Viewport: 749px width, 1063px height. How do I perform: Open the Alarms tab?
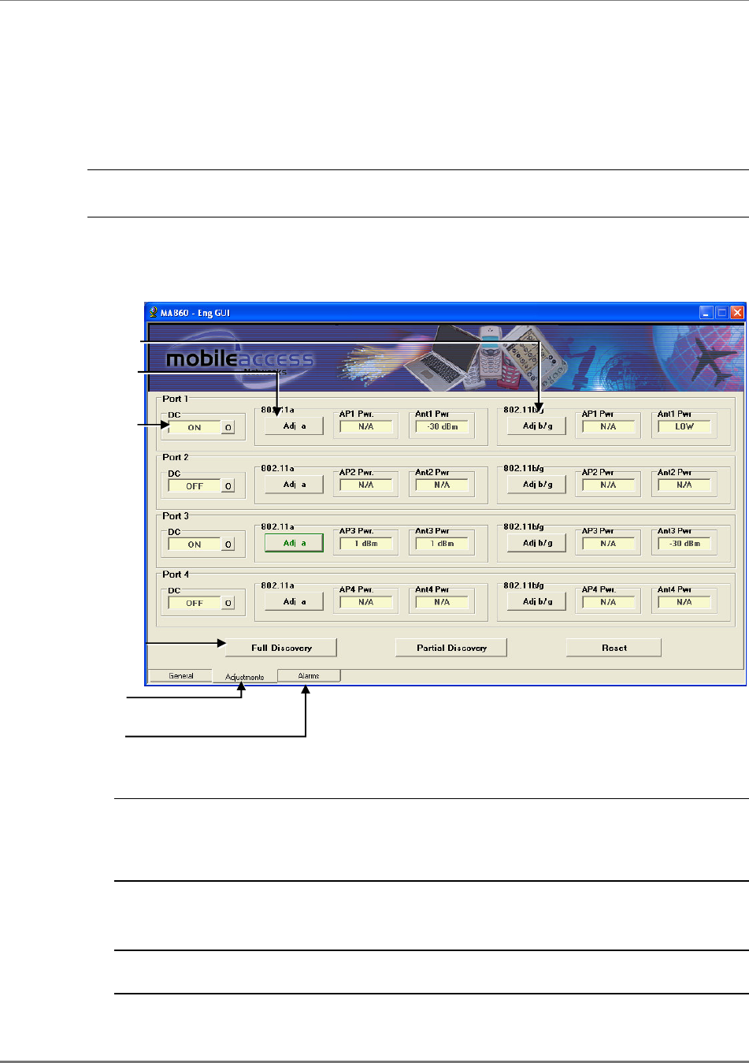[309, 676]
